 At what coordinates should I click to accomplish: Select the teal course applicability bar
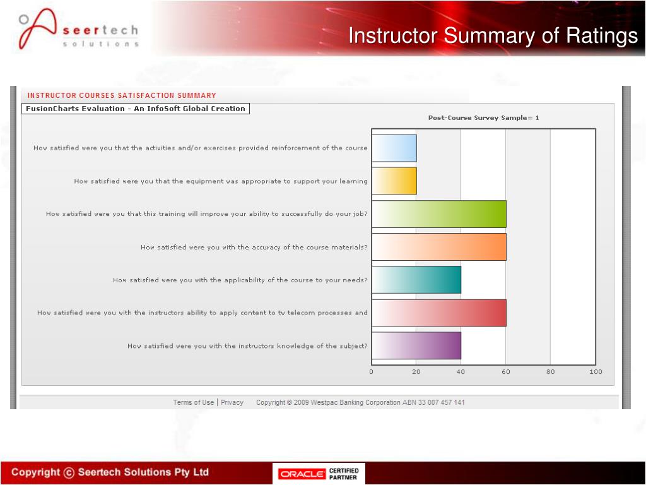coord(416,280)
